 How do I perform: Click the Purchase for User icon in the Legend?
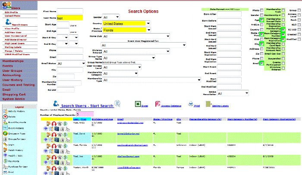(5, 167)
